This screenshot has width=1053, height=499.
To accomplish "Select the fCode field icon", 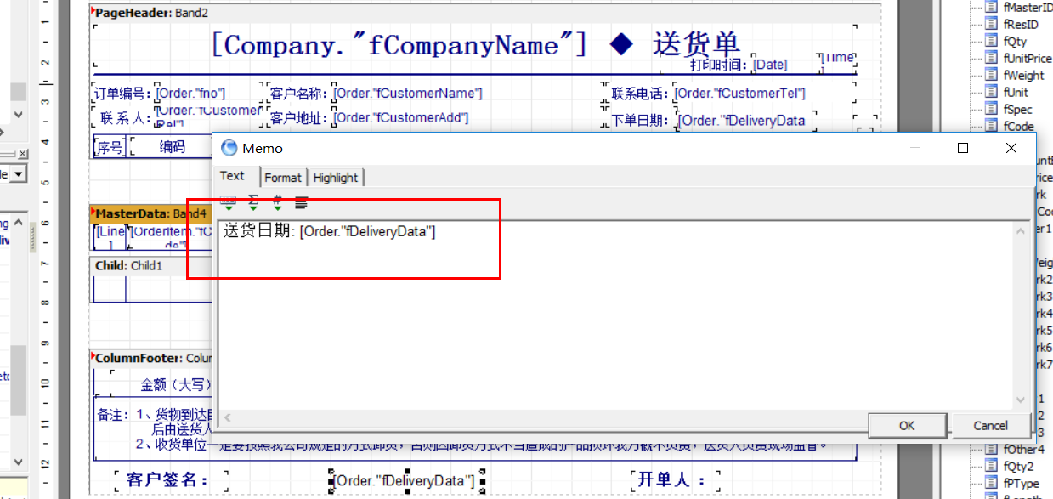I will (991, 127).
